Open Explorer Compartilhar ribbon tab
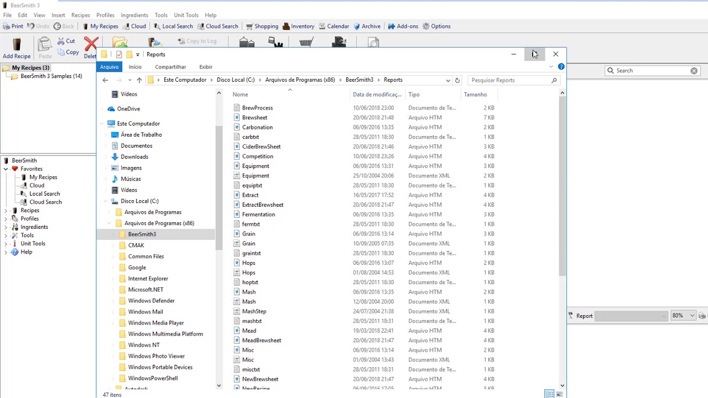Screen dimensions: 708x398 point(170,67)
